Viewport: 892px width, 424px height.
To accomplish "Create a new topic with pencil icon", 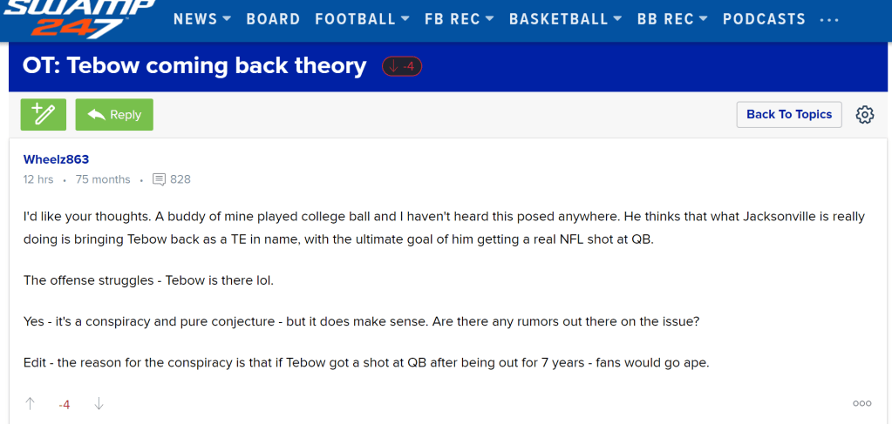I will [x=44, y=114].
